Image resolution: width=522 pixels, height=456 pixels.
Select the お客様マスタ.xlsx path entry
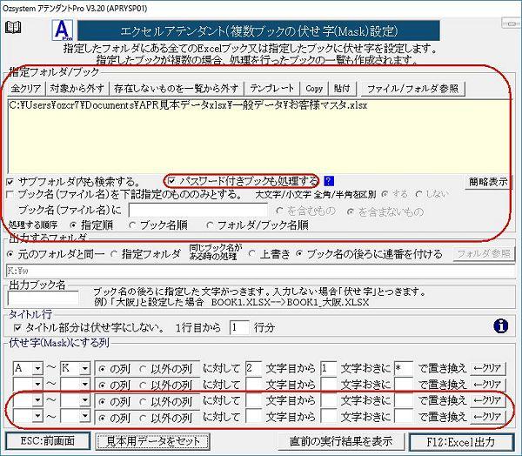tap(189, 106)
